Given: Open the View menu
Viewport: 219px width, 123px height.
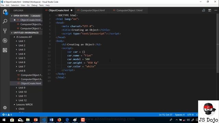Looking at the screenshot, I should pos(23,5).
